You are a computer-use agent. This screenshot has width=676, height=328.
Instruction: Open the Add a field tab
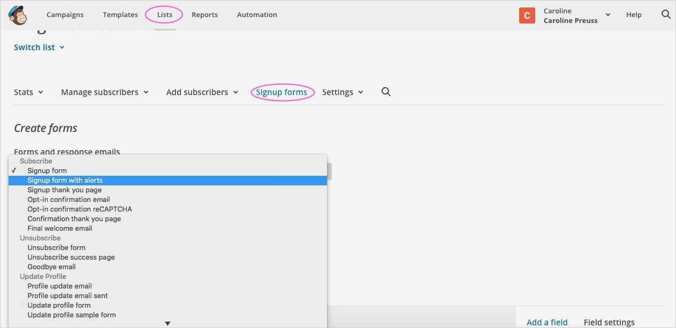point(547,322)
